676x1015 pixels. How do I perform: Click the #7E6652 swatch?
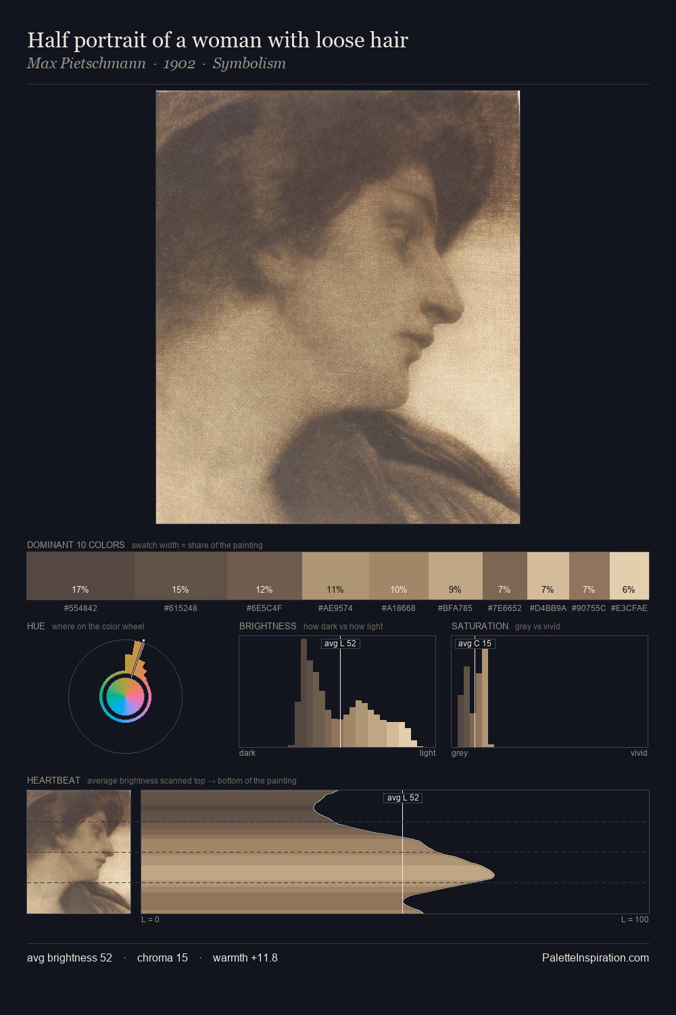505,576
